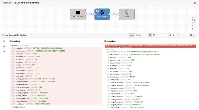Click the input fare_amount value "12"

point(36,59)
